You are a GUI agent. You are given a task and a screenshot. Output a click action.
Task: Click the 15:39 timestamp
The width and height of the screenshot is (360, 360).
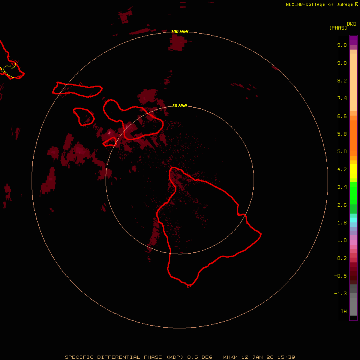pos(286,357)
